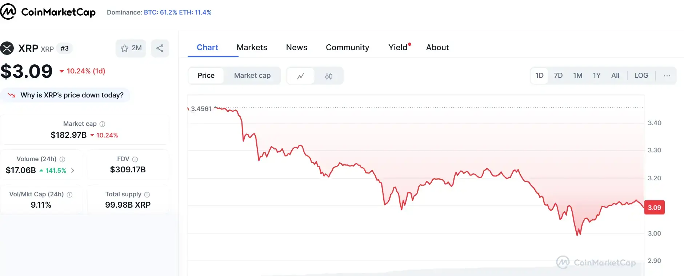
Task: Click the XRP coin logo
Action: click(x=7, y=48)
